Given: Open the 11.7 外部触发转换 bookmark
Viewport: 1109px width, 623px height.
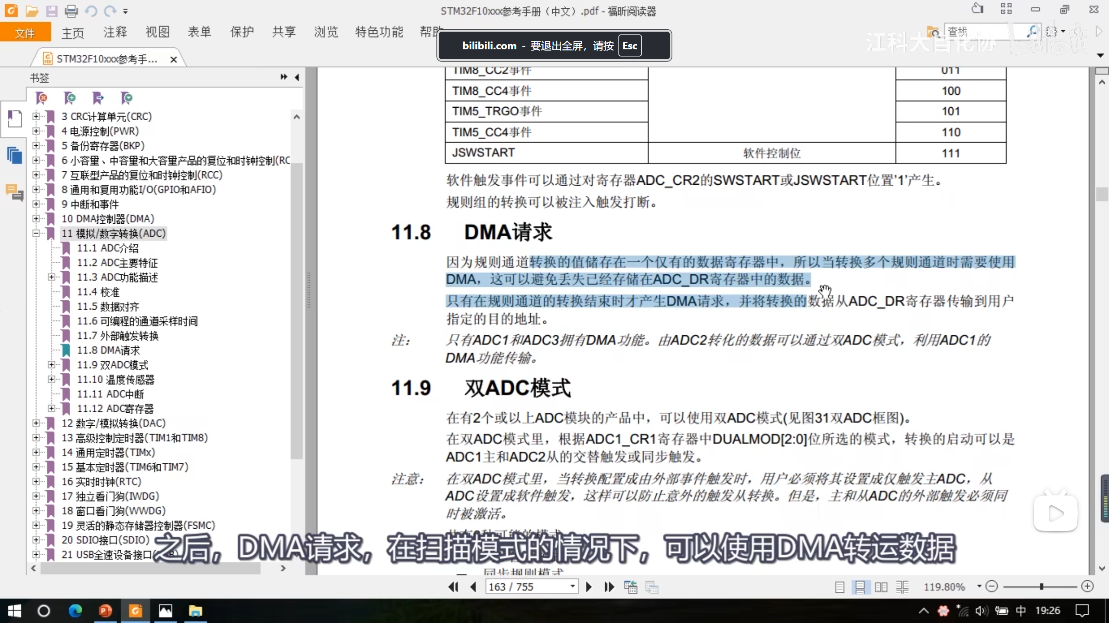Looking at the screenshot, I should coord(117,336).
